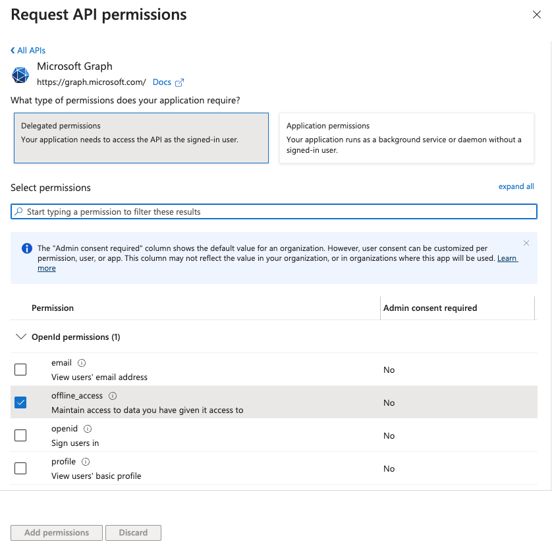Click the back chevron before All APIs
This screenshot has height=552, width=552.
[11, 50]
